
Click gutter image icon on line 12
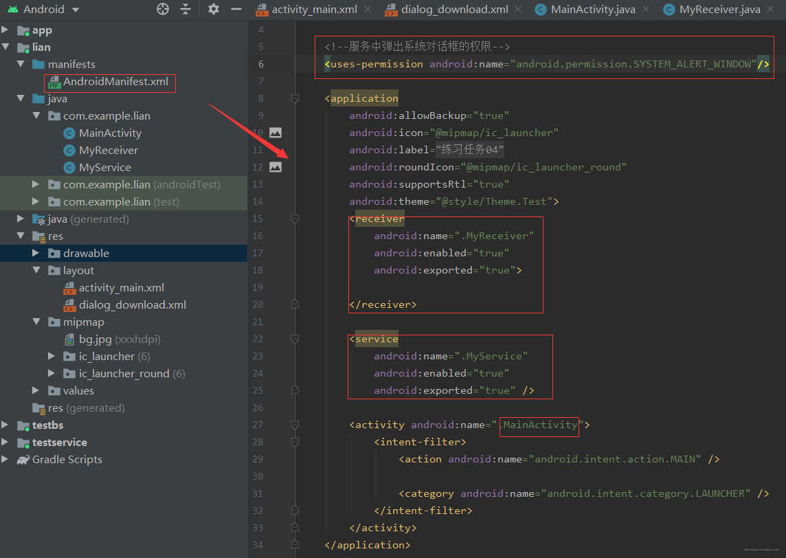coord(276,167)
